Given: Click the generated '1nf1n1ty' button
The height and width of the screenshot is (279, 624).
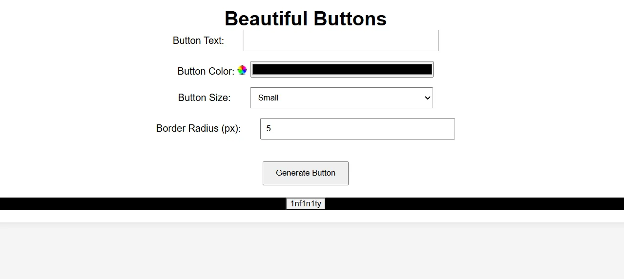Looking at the screenshot, I should 306,204.
